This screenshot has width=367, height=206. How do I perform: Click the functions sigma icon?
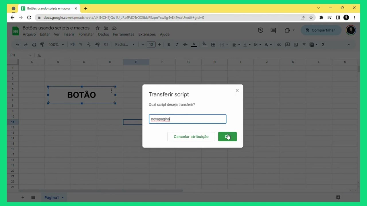coord(323,45)
